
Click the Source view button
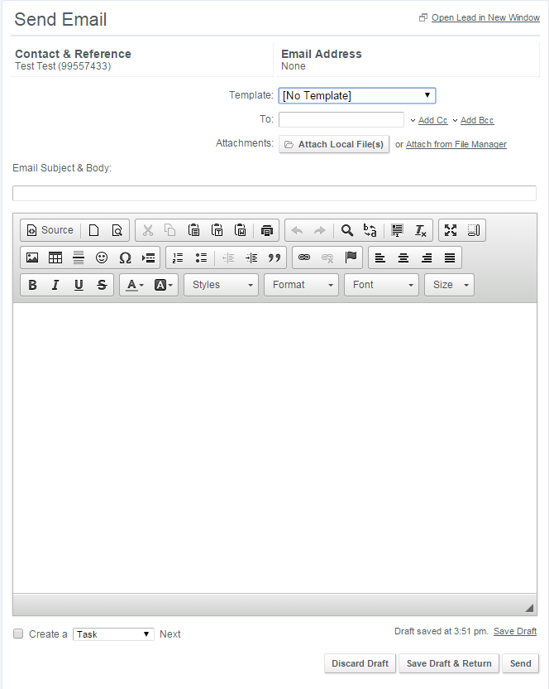click(x=50, y=230)
